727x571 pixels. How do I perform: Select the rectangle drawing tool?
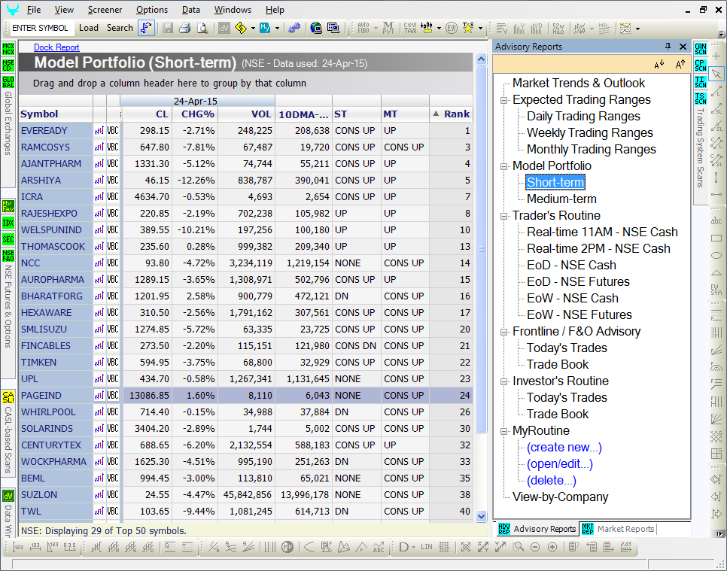coord(716,238)
